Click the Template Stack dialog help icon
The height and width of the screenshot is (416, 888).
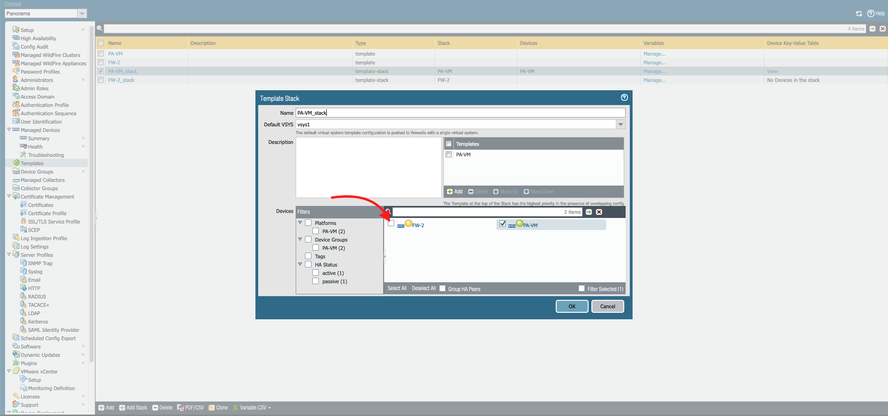click(624, 98)
